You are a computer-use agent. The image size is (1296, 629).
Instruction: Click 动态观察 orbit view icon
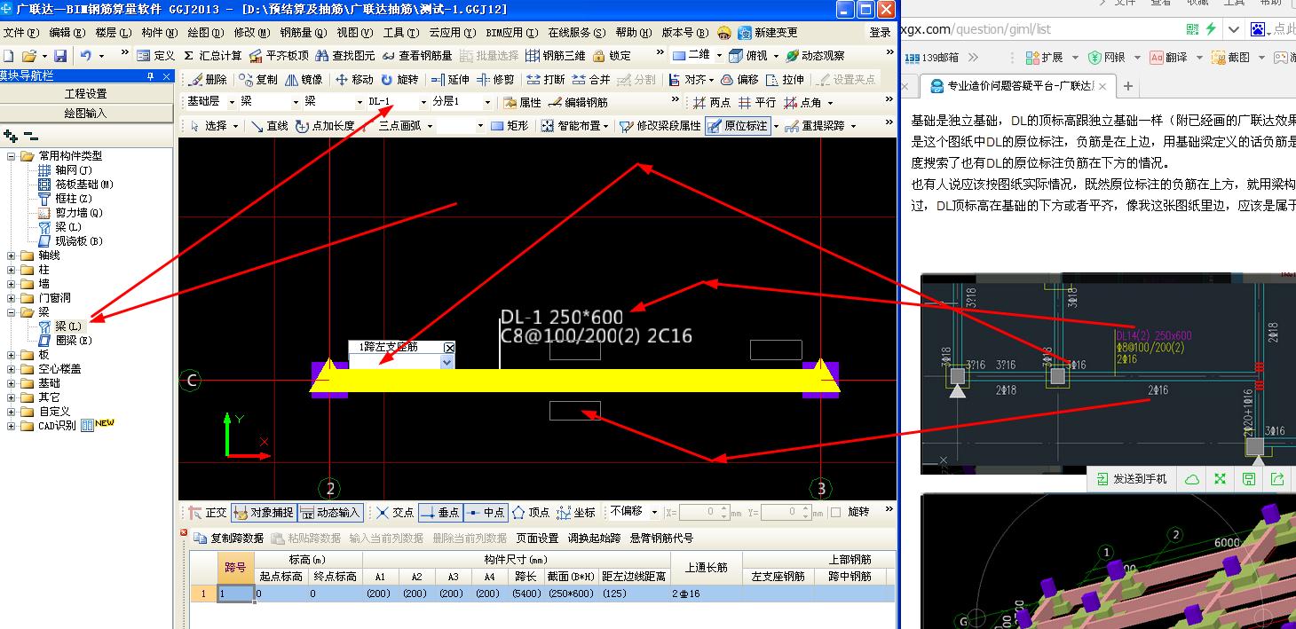pyautogui.click(x=815, y=56)
